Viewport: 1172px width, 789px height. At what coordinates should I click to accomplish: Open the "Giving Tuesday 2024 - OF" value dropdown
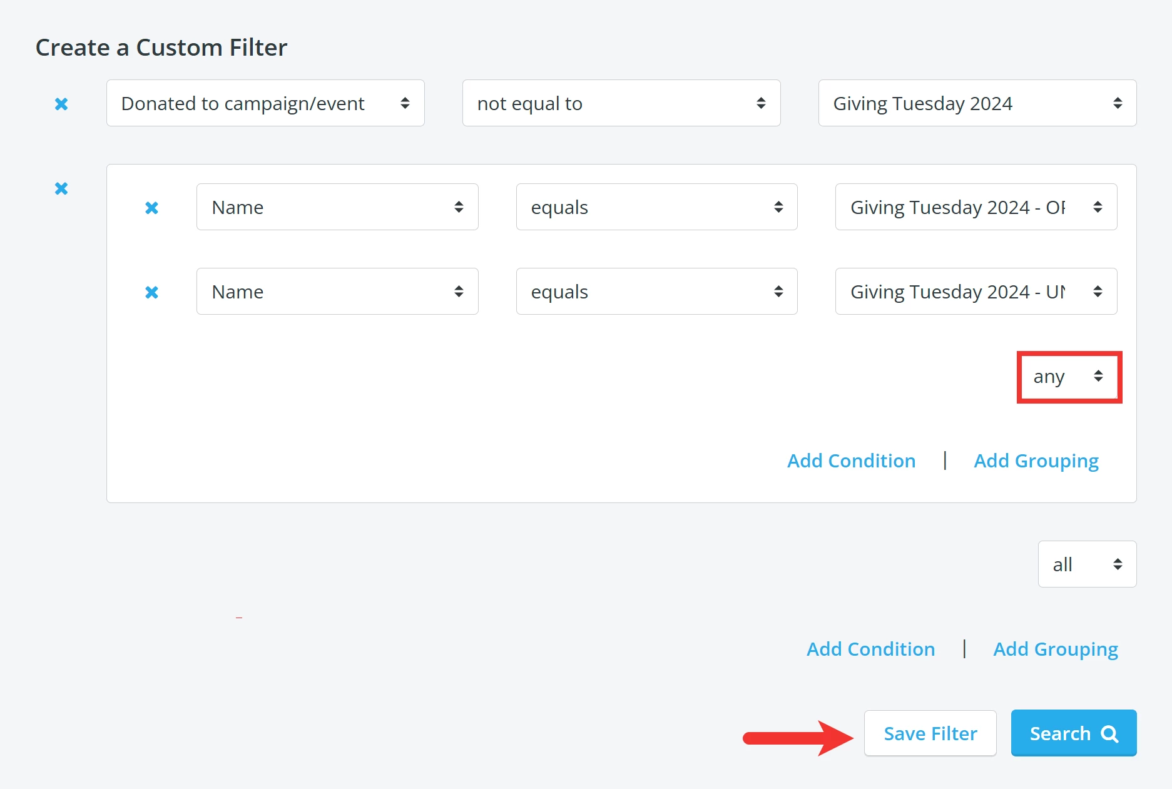[x=976, y=207]
